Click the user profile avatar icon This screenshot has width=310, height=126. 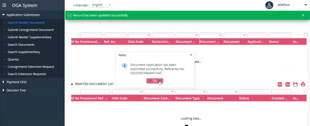pos(269,5)
